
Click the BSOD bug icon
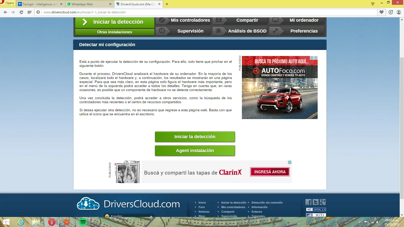[x=219, y=31]
